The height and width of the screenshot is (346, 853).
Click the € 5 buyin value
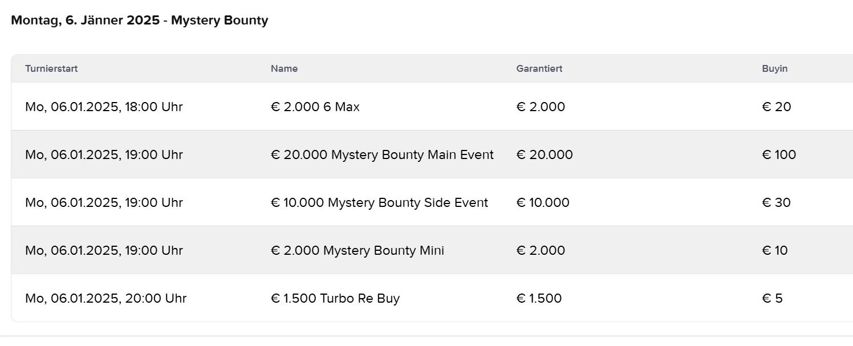772,298
